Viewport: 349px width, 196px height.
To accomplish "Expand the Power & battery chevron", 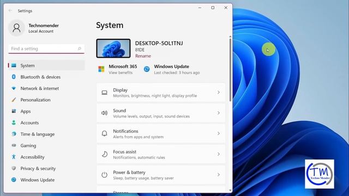I will pyautogui.click(x=218, y=175).
